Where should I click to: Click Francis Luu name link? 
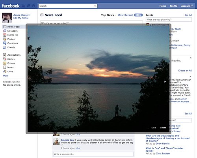[67, 140]
